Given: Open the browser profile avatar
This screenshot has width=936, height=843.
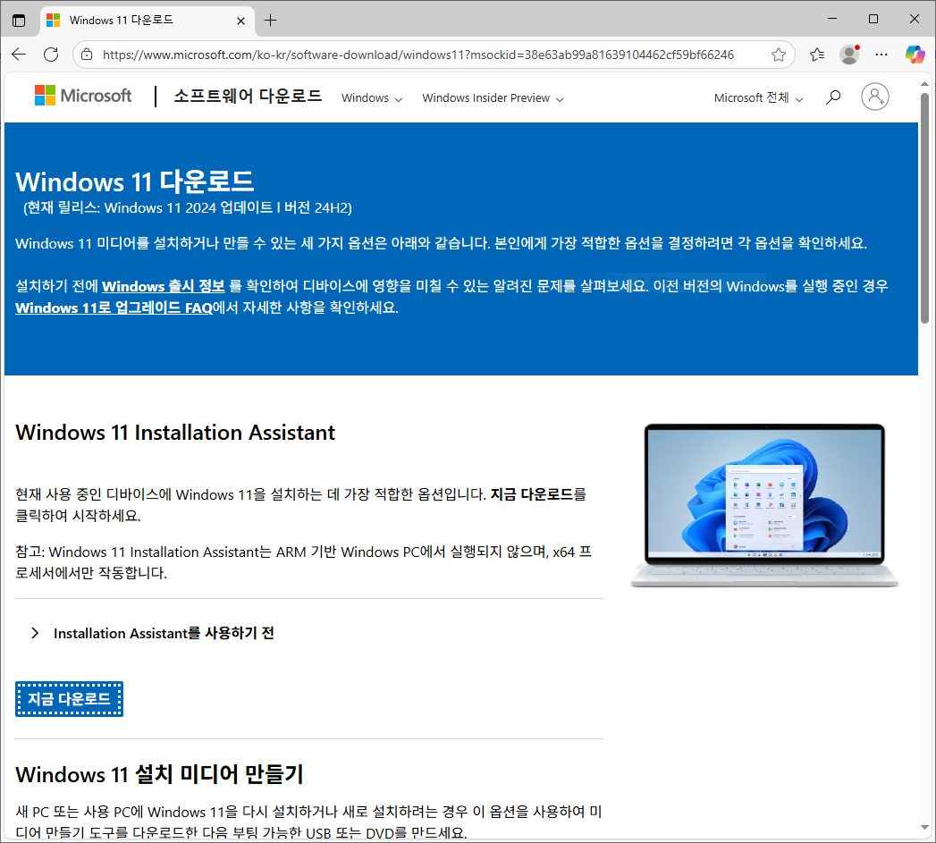Looking at the screenshot, I should pos(849,55).
